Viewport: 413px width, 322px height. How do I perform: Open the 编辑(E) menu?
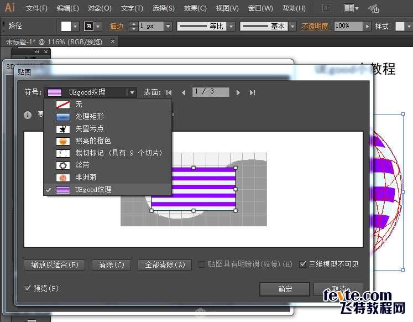tap(67, 8)
